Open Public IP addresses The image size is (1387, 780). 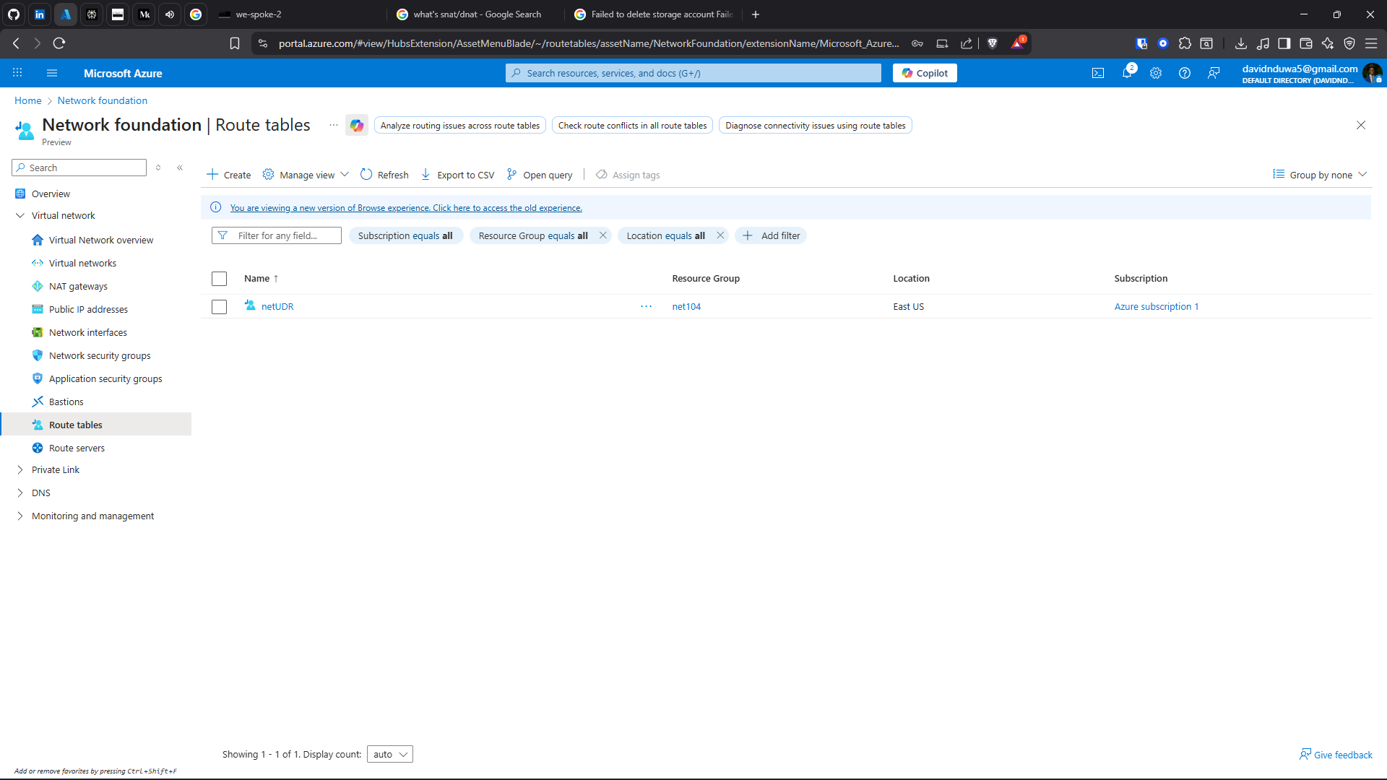tap(88, 309)
